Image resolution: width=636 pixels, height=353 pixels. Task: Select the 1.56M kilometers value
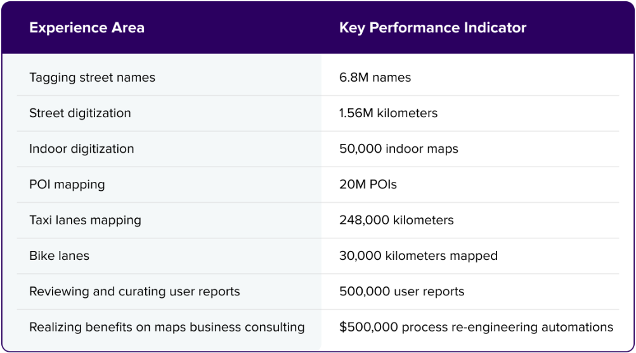388,113
